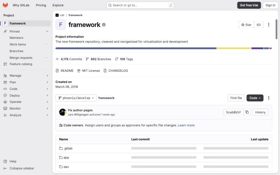The width and height of the screenshot is (280, 175).
Task: Collapse the Pinned section chevron
Action: pyautogui.click(x=47, y=31)
